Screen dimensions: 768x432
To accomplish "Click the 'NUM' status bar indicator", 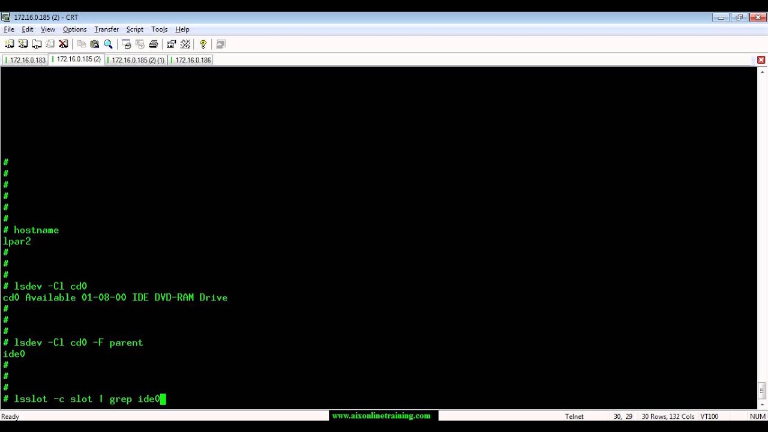I will (757, 416).
